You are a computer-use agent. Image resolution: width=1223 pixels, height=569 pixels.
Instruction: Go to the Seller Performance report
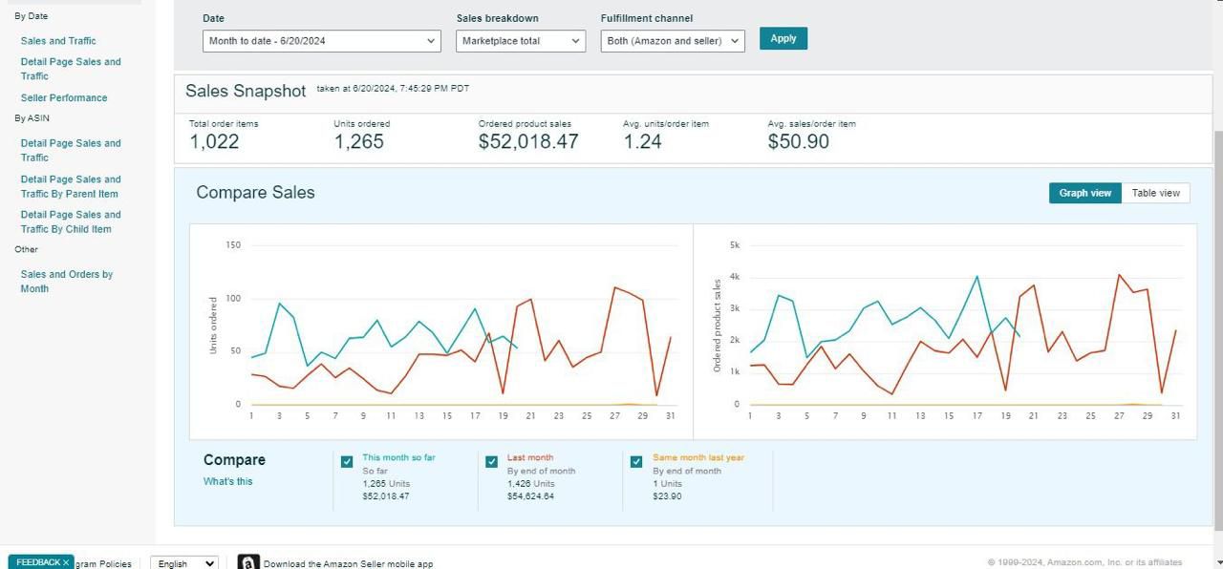point(64,97)
